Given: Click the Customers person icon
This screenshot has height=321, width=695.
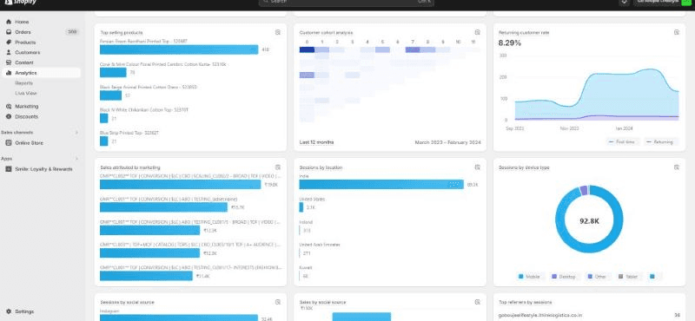Looking at the screenshot, I should pyautogui.click(x=9, y=52).
